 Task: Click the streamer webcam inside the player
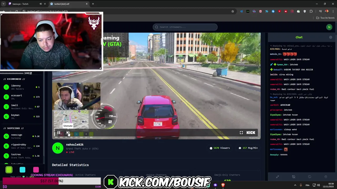coord(76,96)
